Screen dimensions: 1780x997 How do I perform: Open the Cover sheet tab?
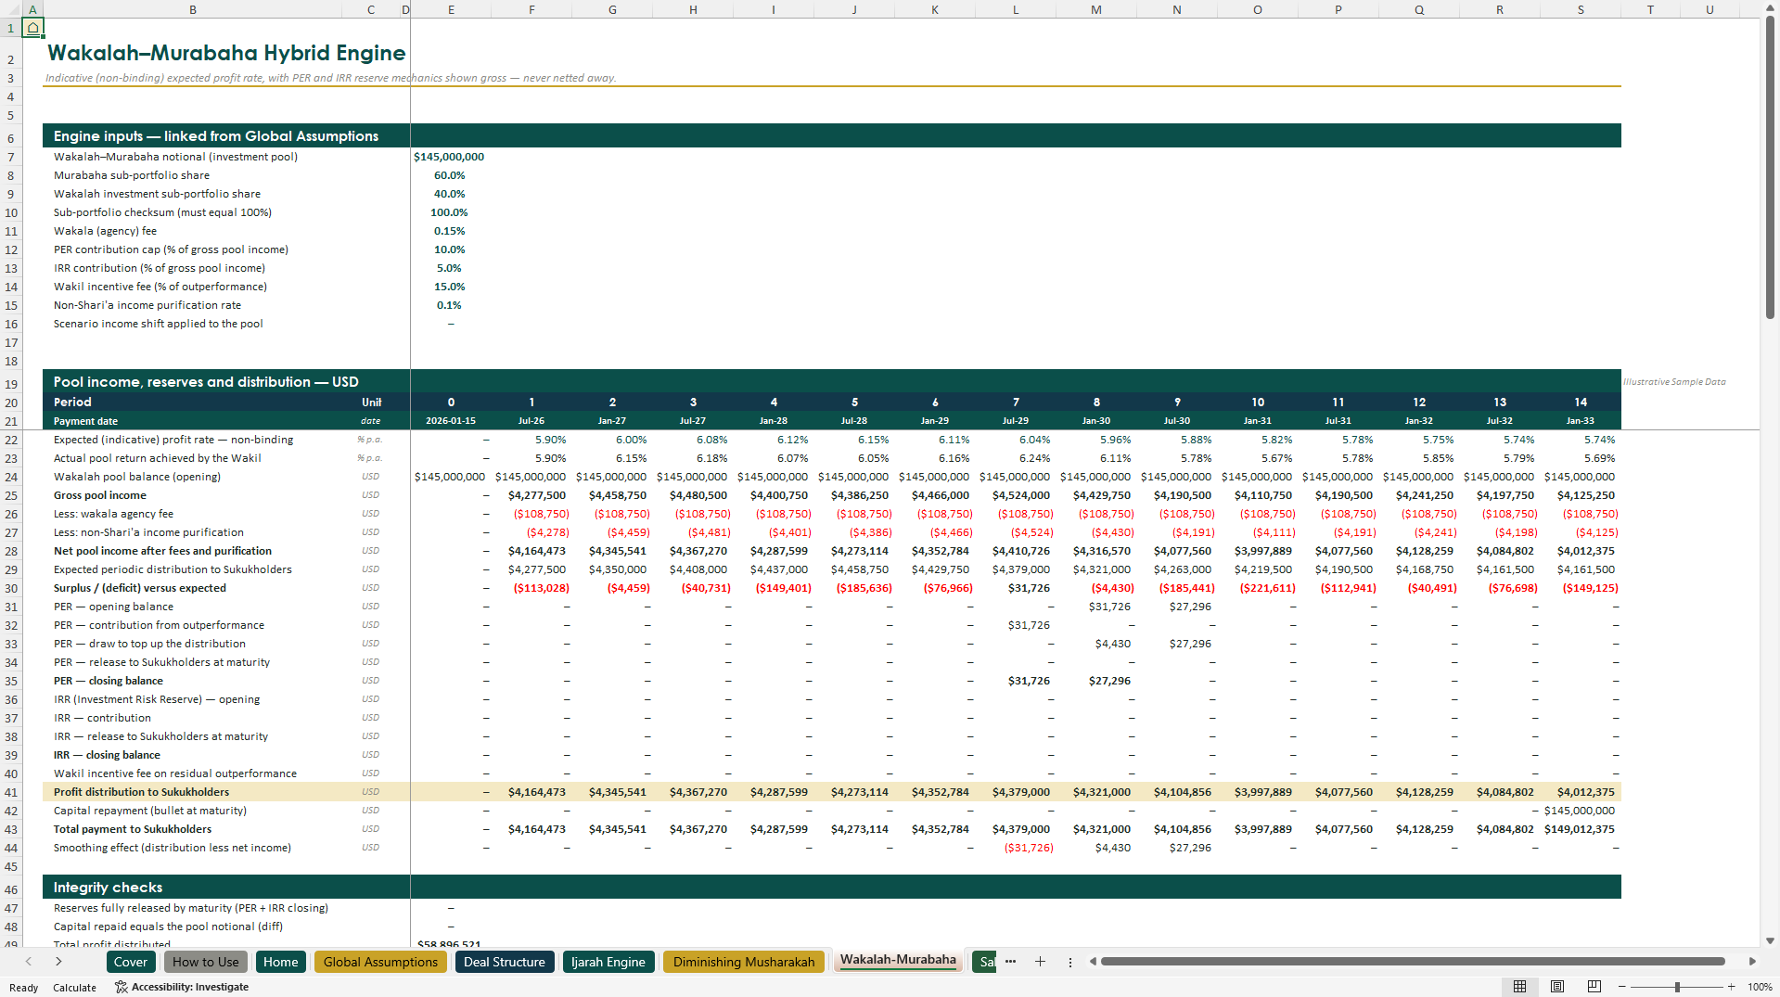[x=130, y=962]
